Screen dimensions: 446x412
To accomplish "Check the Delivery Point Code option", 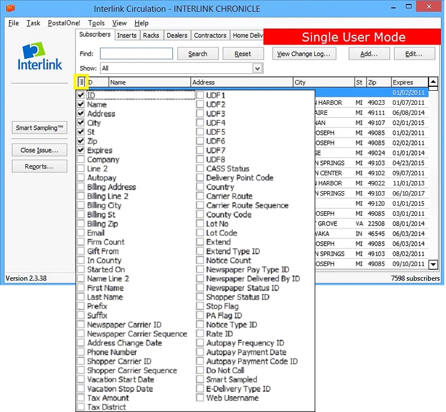I will click(x=200, y=178).
